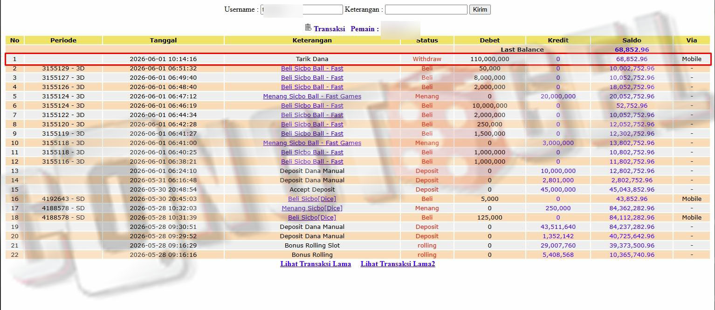715x310 pixels.
Task: Click the Last Balance amount 68,852.96
Action: coord(632,49)
